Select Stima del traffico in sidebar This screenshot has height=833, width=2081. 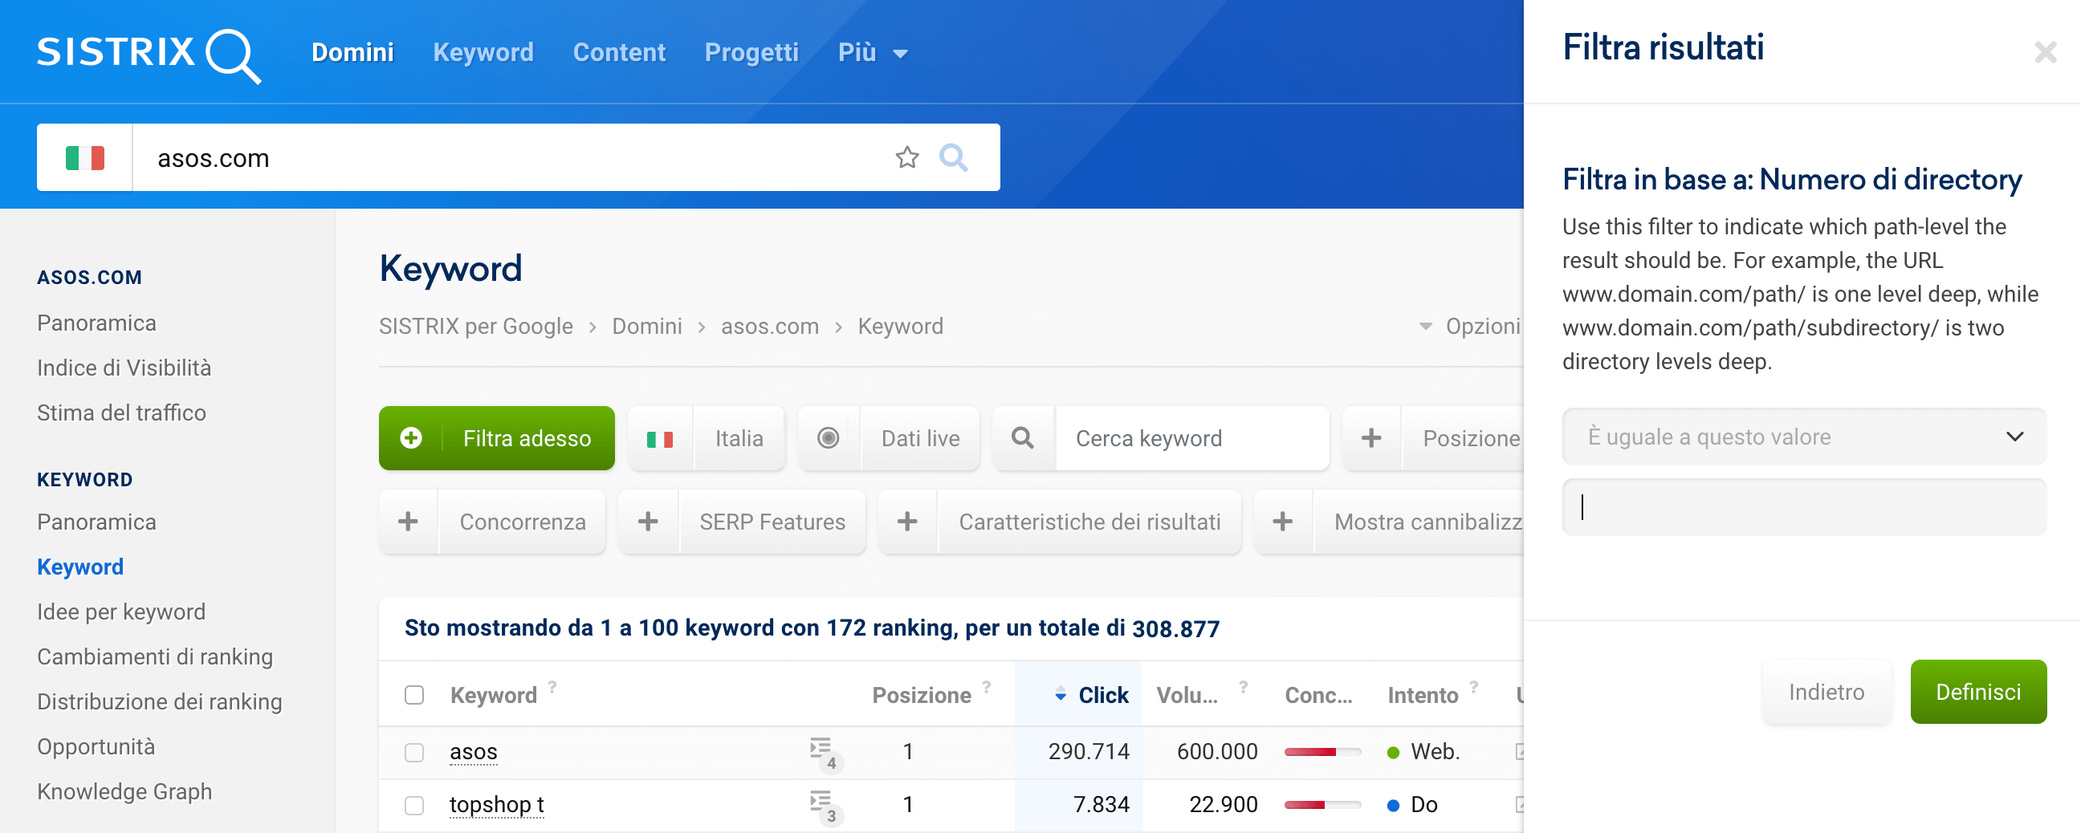click(122, 413)
